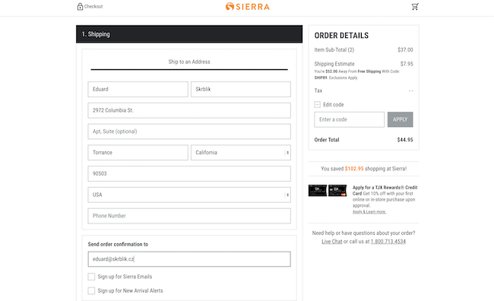Open the USA country dropdown
The width and height of the screenshot is (494, 301).
tap(189, 195)
